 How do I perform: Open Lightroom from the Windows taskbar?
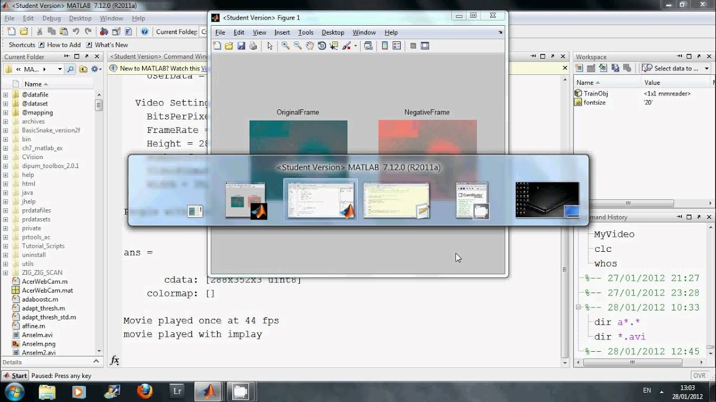pyautogui.click(x=177, y=391)
